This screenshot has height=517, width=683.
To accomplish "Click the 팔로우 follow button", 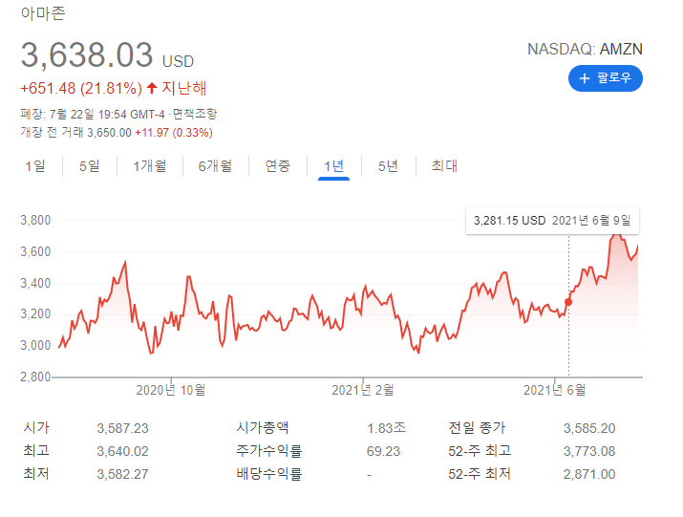I will pos(605,78).
